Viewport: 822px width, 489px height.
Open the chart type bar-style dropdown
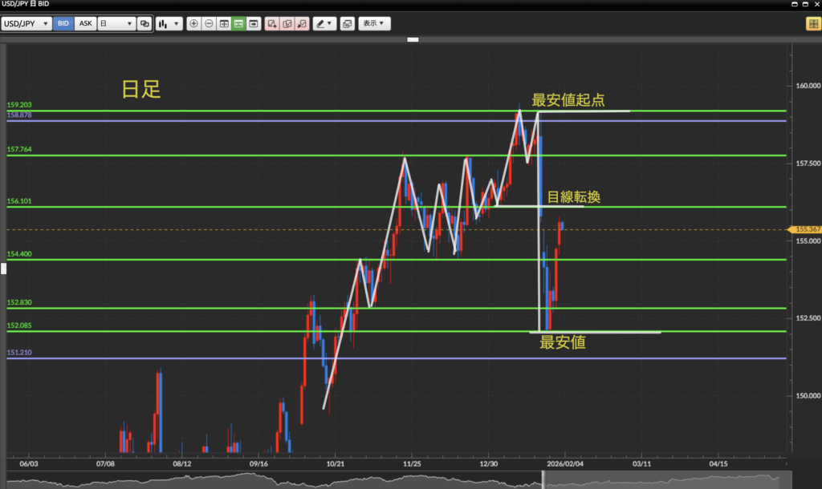coord(169,24)
